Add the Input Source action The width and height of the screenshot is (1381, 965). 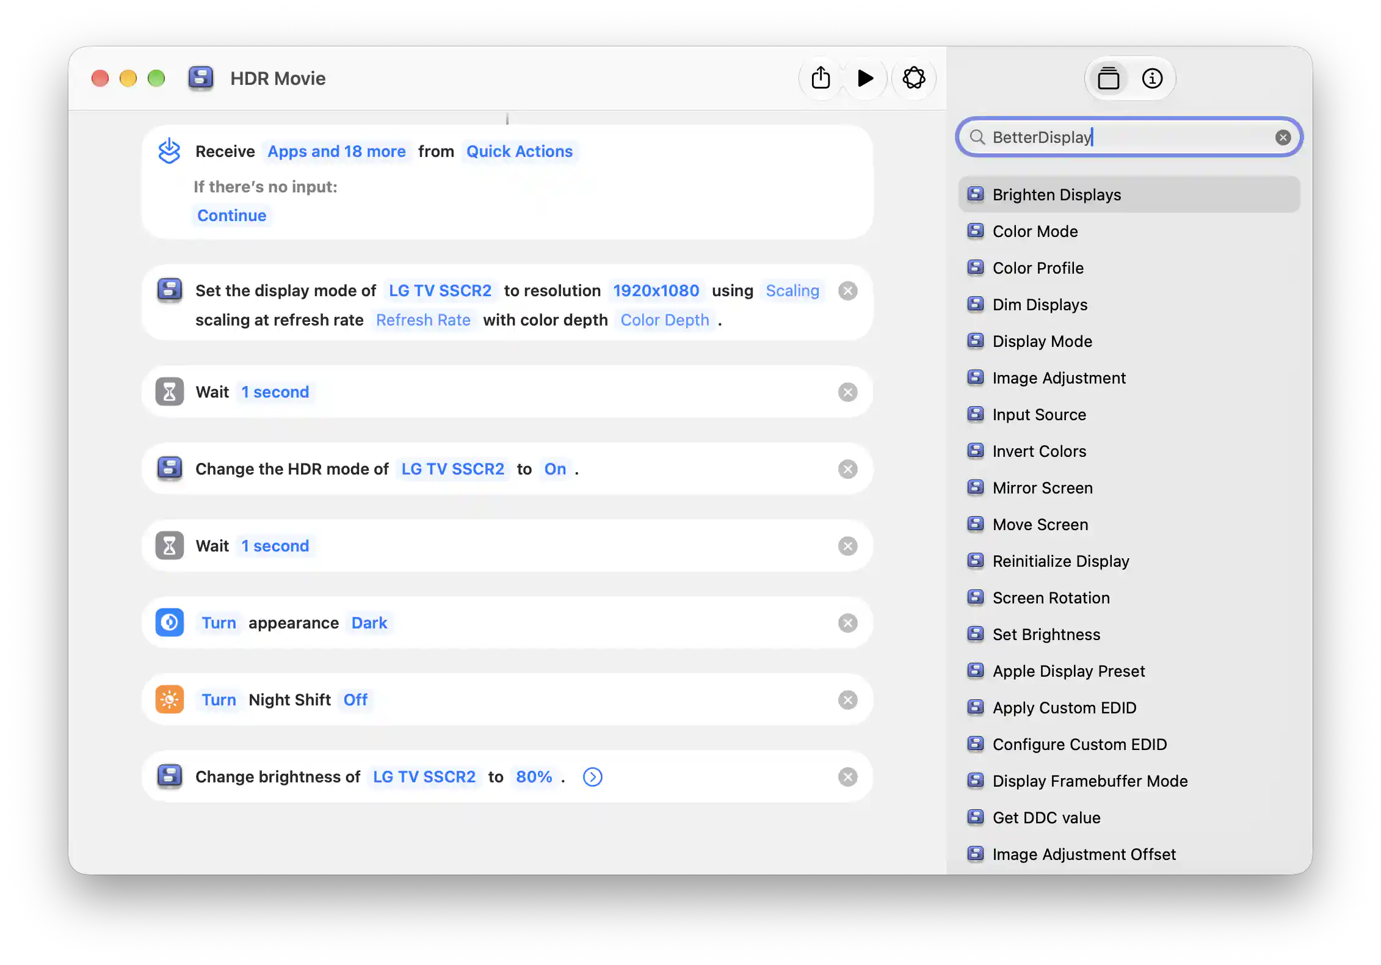(x=1129, y=415)
